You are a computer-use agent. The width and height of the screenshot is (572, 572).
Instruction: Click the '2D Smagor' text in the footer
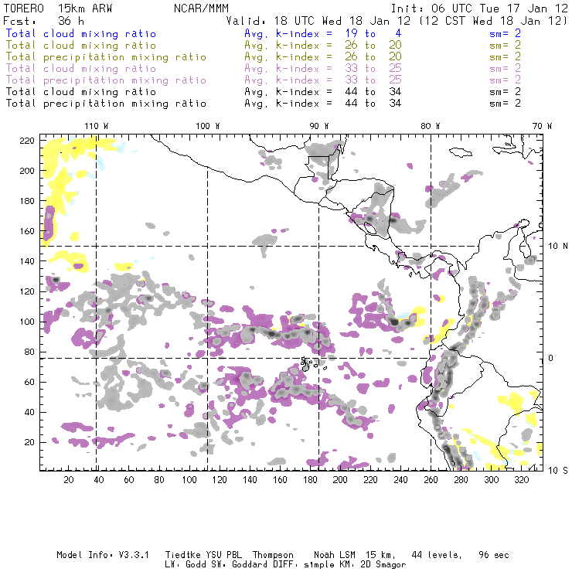click(383, 564)
